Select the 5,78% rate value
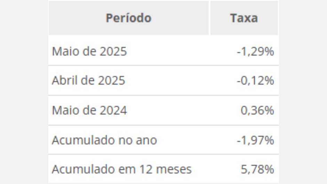 point(257,169)
